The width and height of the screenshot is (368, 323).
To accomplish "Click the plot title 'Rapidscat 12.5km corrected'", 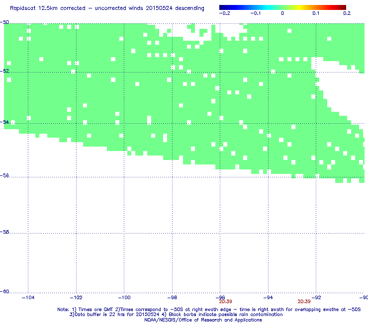I will click(48, 8).
